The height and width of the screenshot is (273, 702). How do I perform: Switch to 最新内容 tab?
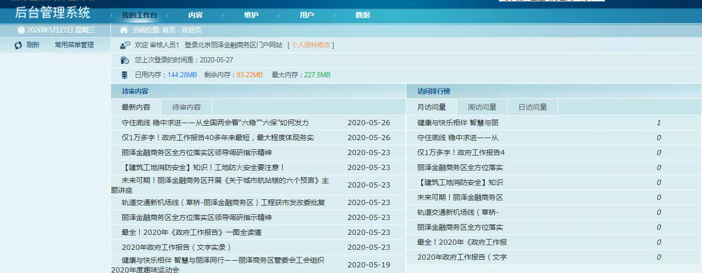[136, 107]
